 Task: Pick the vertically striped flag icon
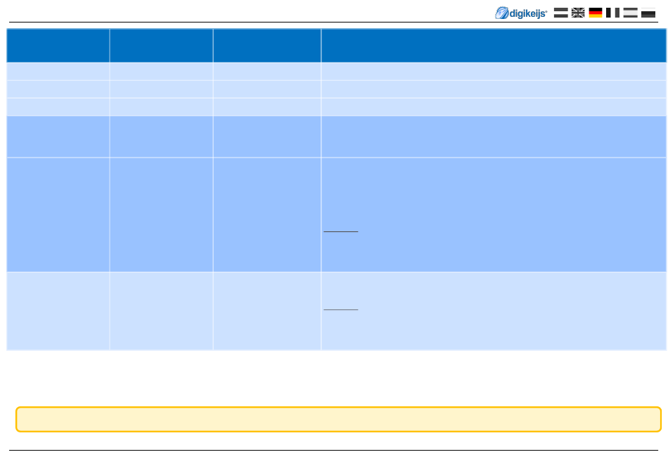pos(612,13)
